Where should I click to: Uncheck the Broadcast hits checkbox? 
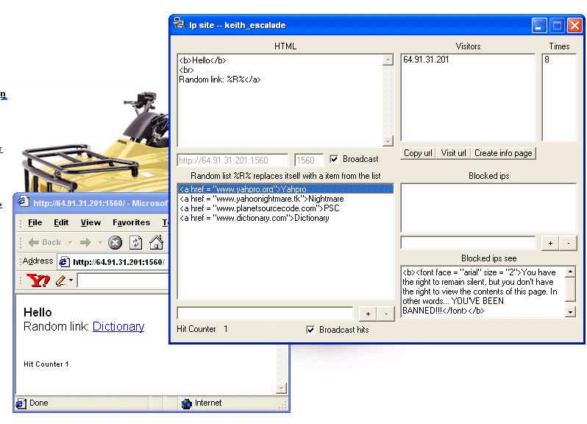tap(311, 330)
